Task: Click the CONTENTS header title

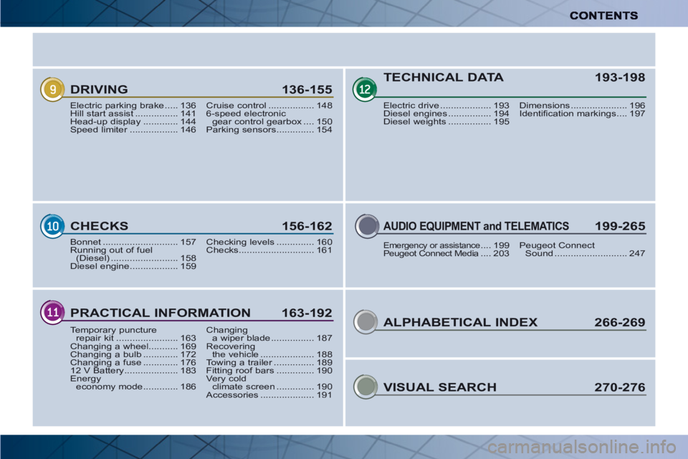Action: coord(603,16)
